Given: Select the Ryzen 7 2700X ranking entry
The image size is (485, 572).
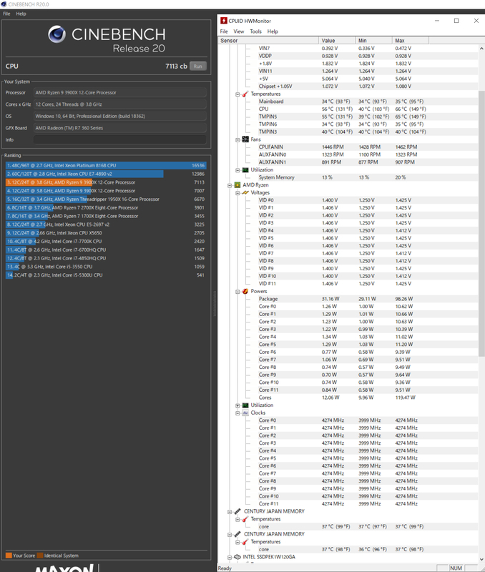Looking at the screenshot, I should tap(106, 207).
